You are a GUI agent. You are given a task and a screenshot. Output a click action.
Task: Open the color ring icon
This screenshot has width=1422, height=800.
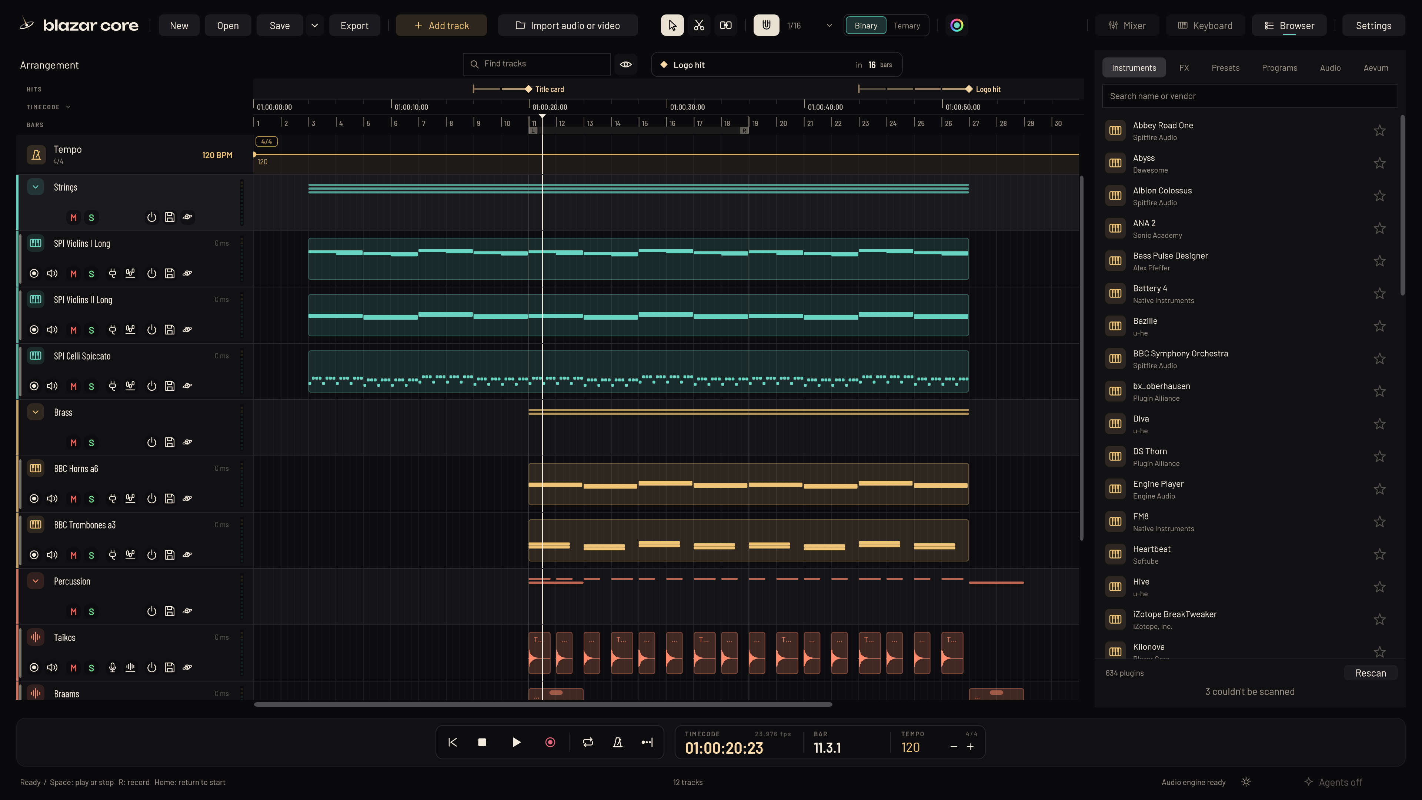(957, 26)
